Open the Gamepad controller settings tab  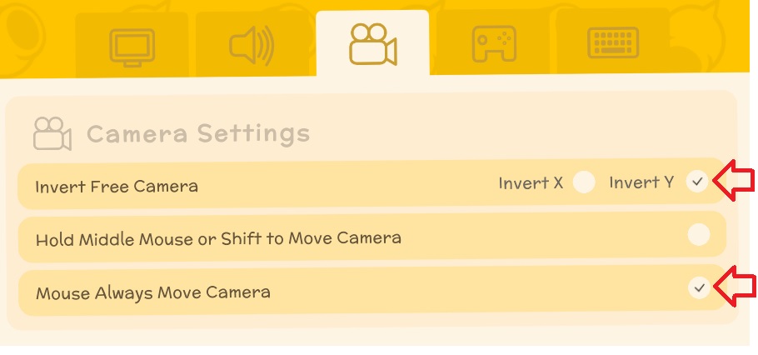[494, 45]
